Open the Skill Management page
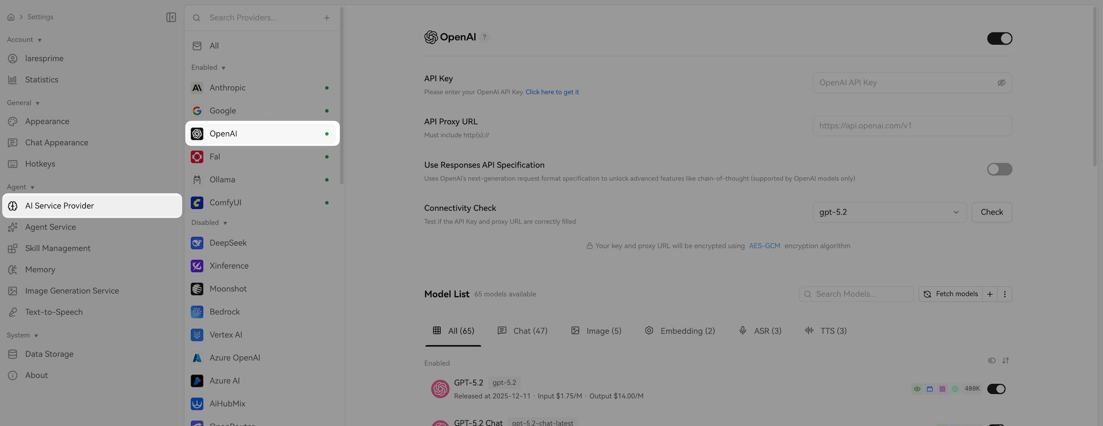 click(x=92, y=249)
